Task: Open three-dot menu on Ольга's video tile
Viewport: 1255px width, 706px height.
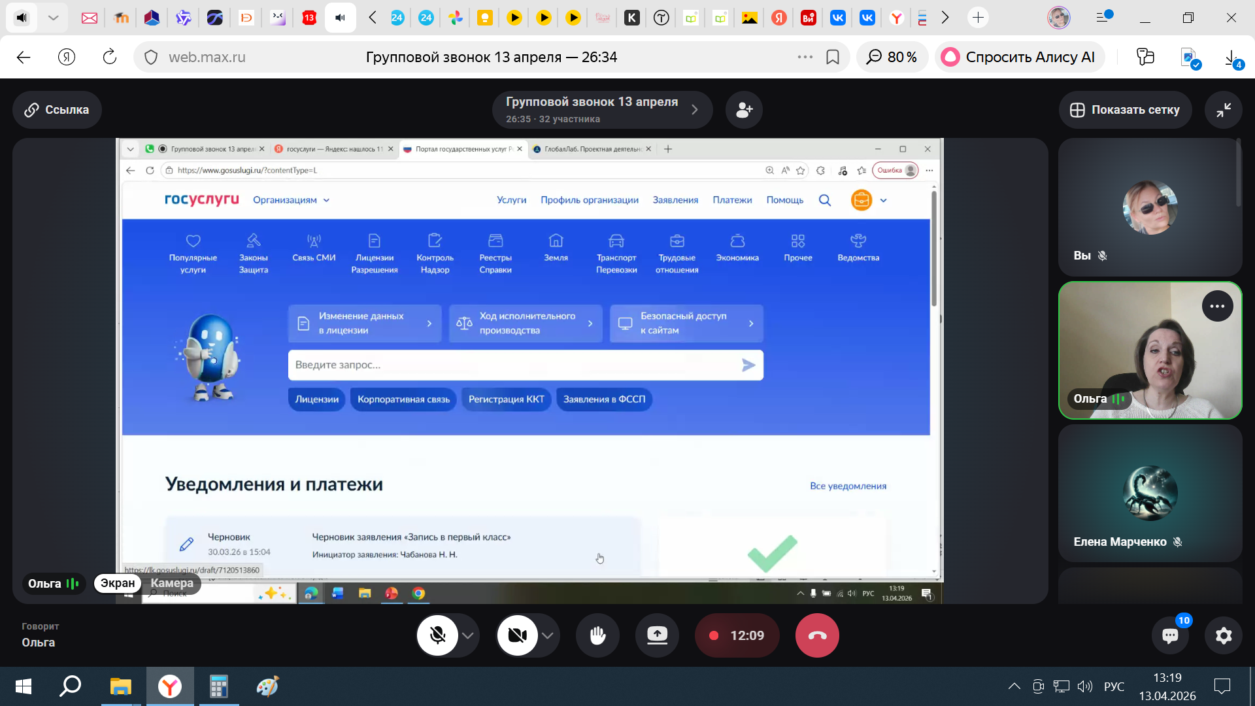Action: click(x=1217, y=306)
